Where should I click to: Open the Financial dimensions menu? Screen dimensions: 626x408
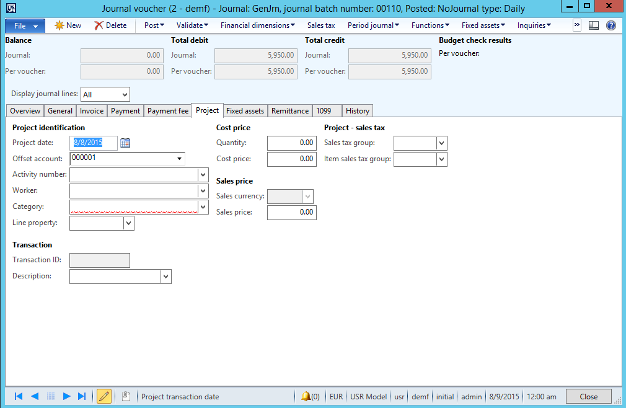(258, 25)
